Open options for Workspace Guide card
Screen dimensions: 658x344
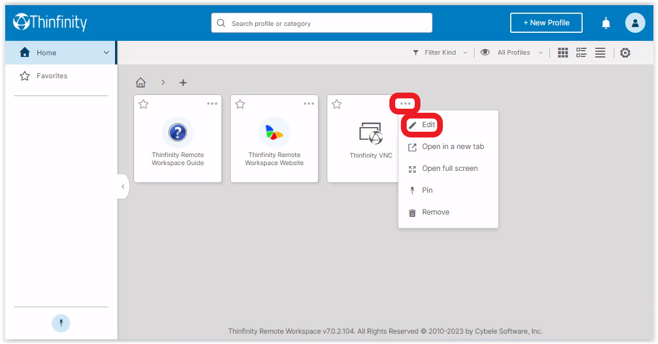tap(212, 104)
